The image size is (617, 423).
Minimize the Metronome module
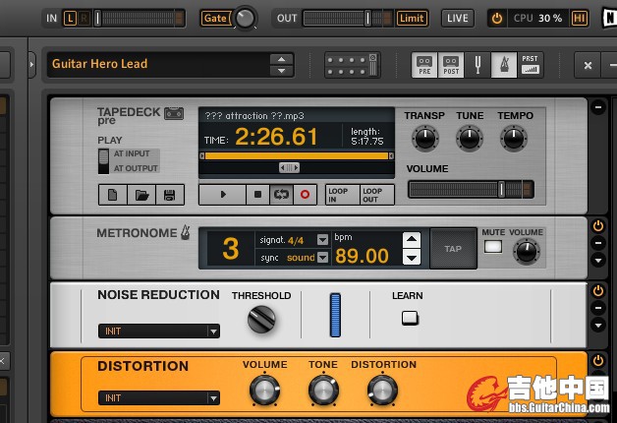(x=598, y=243)
